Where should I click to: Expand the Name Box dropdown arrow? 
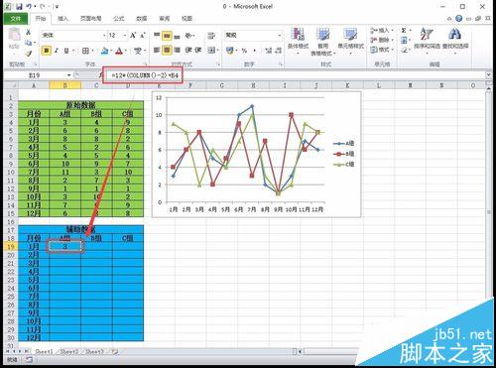[68, 75]
